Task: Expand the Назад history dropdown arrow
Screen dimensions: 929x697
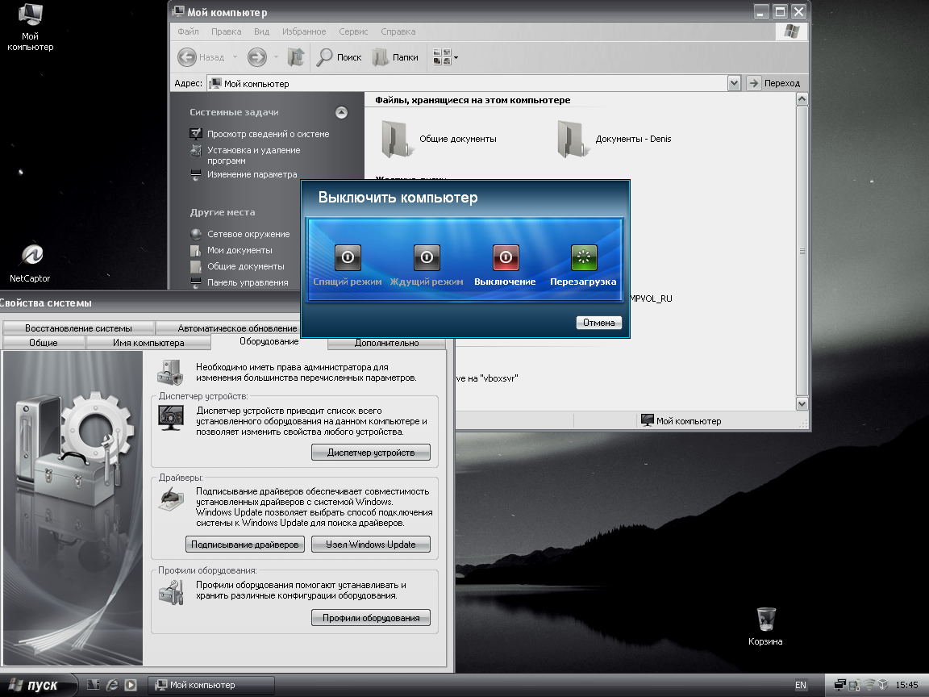Action: click(235, 57)
